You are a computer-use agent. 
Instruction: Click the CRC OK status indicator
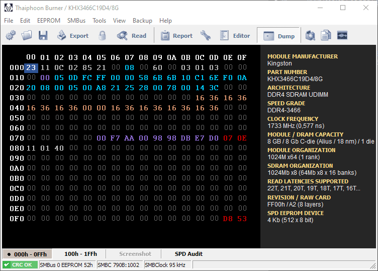pyautogui.click(x=20, y=265)
